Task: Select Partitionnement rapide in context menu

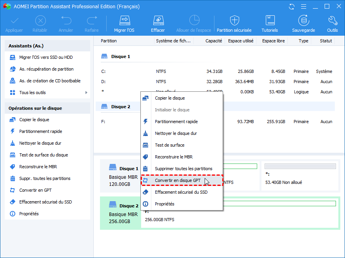Action: pos(176,122)
